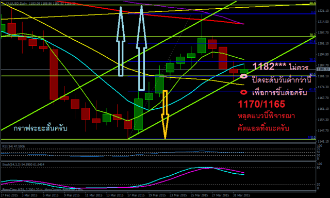Image resolution: width=330 pixels, height=198 pixels.
Task: Click the light-blue arrow starting at 61.8 line
Action: 141,48
